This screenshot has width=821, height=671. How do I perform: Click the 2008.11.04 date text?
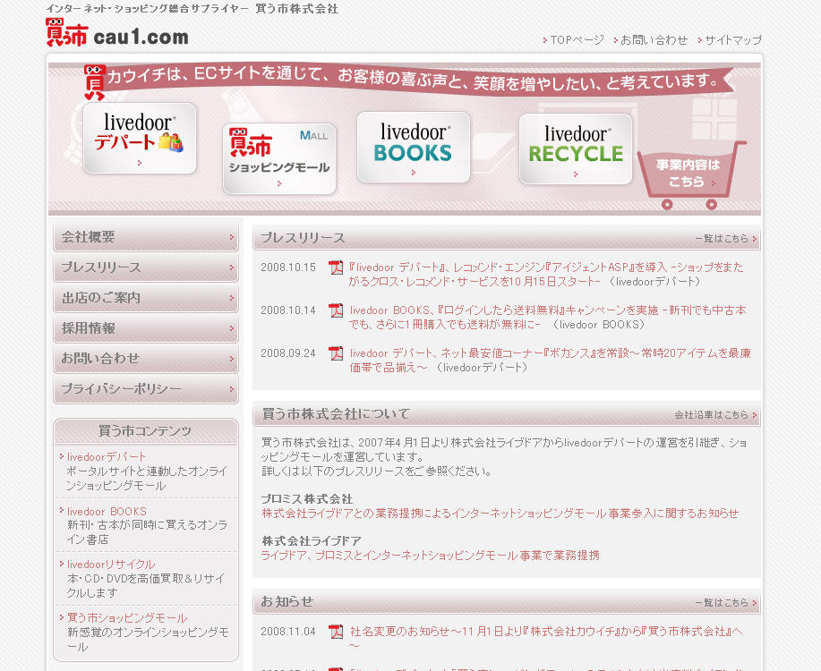pyautogui.click(x=288, y=632)
